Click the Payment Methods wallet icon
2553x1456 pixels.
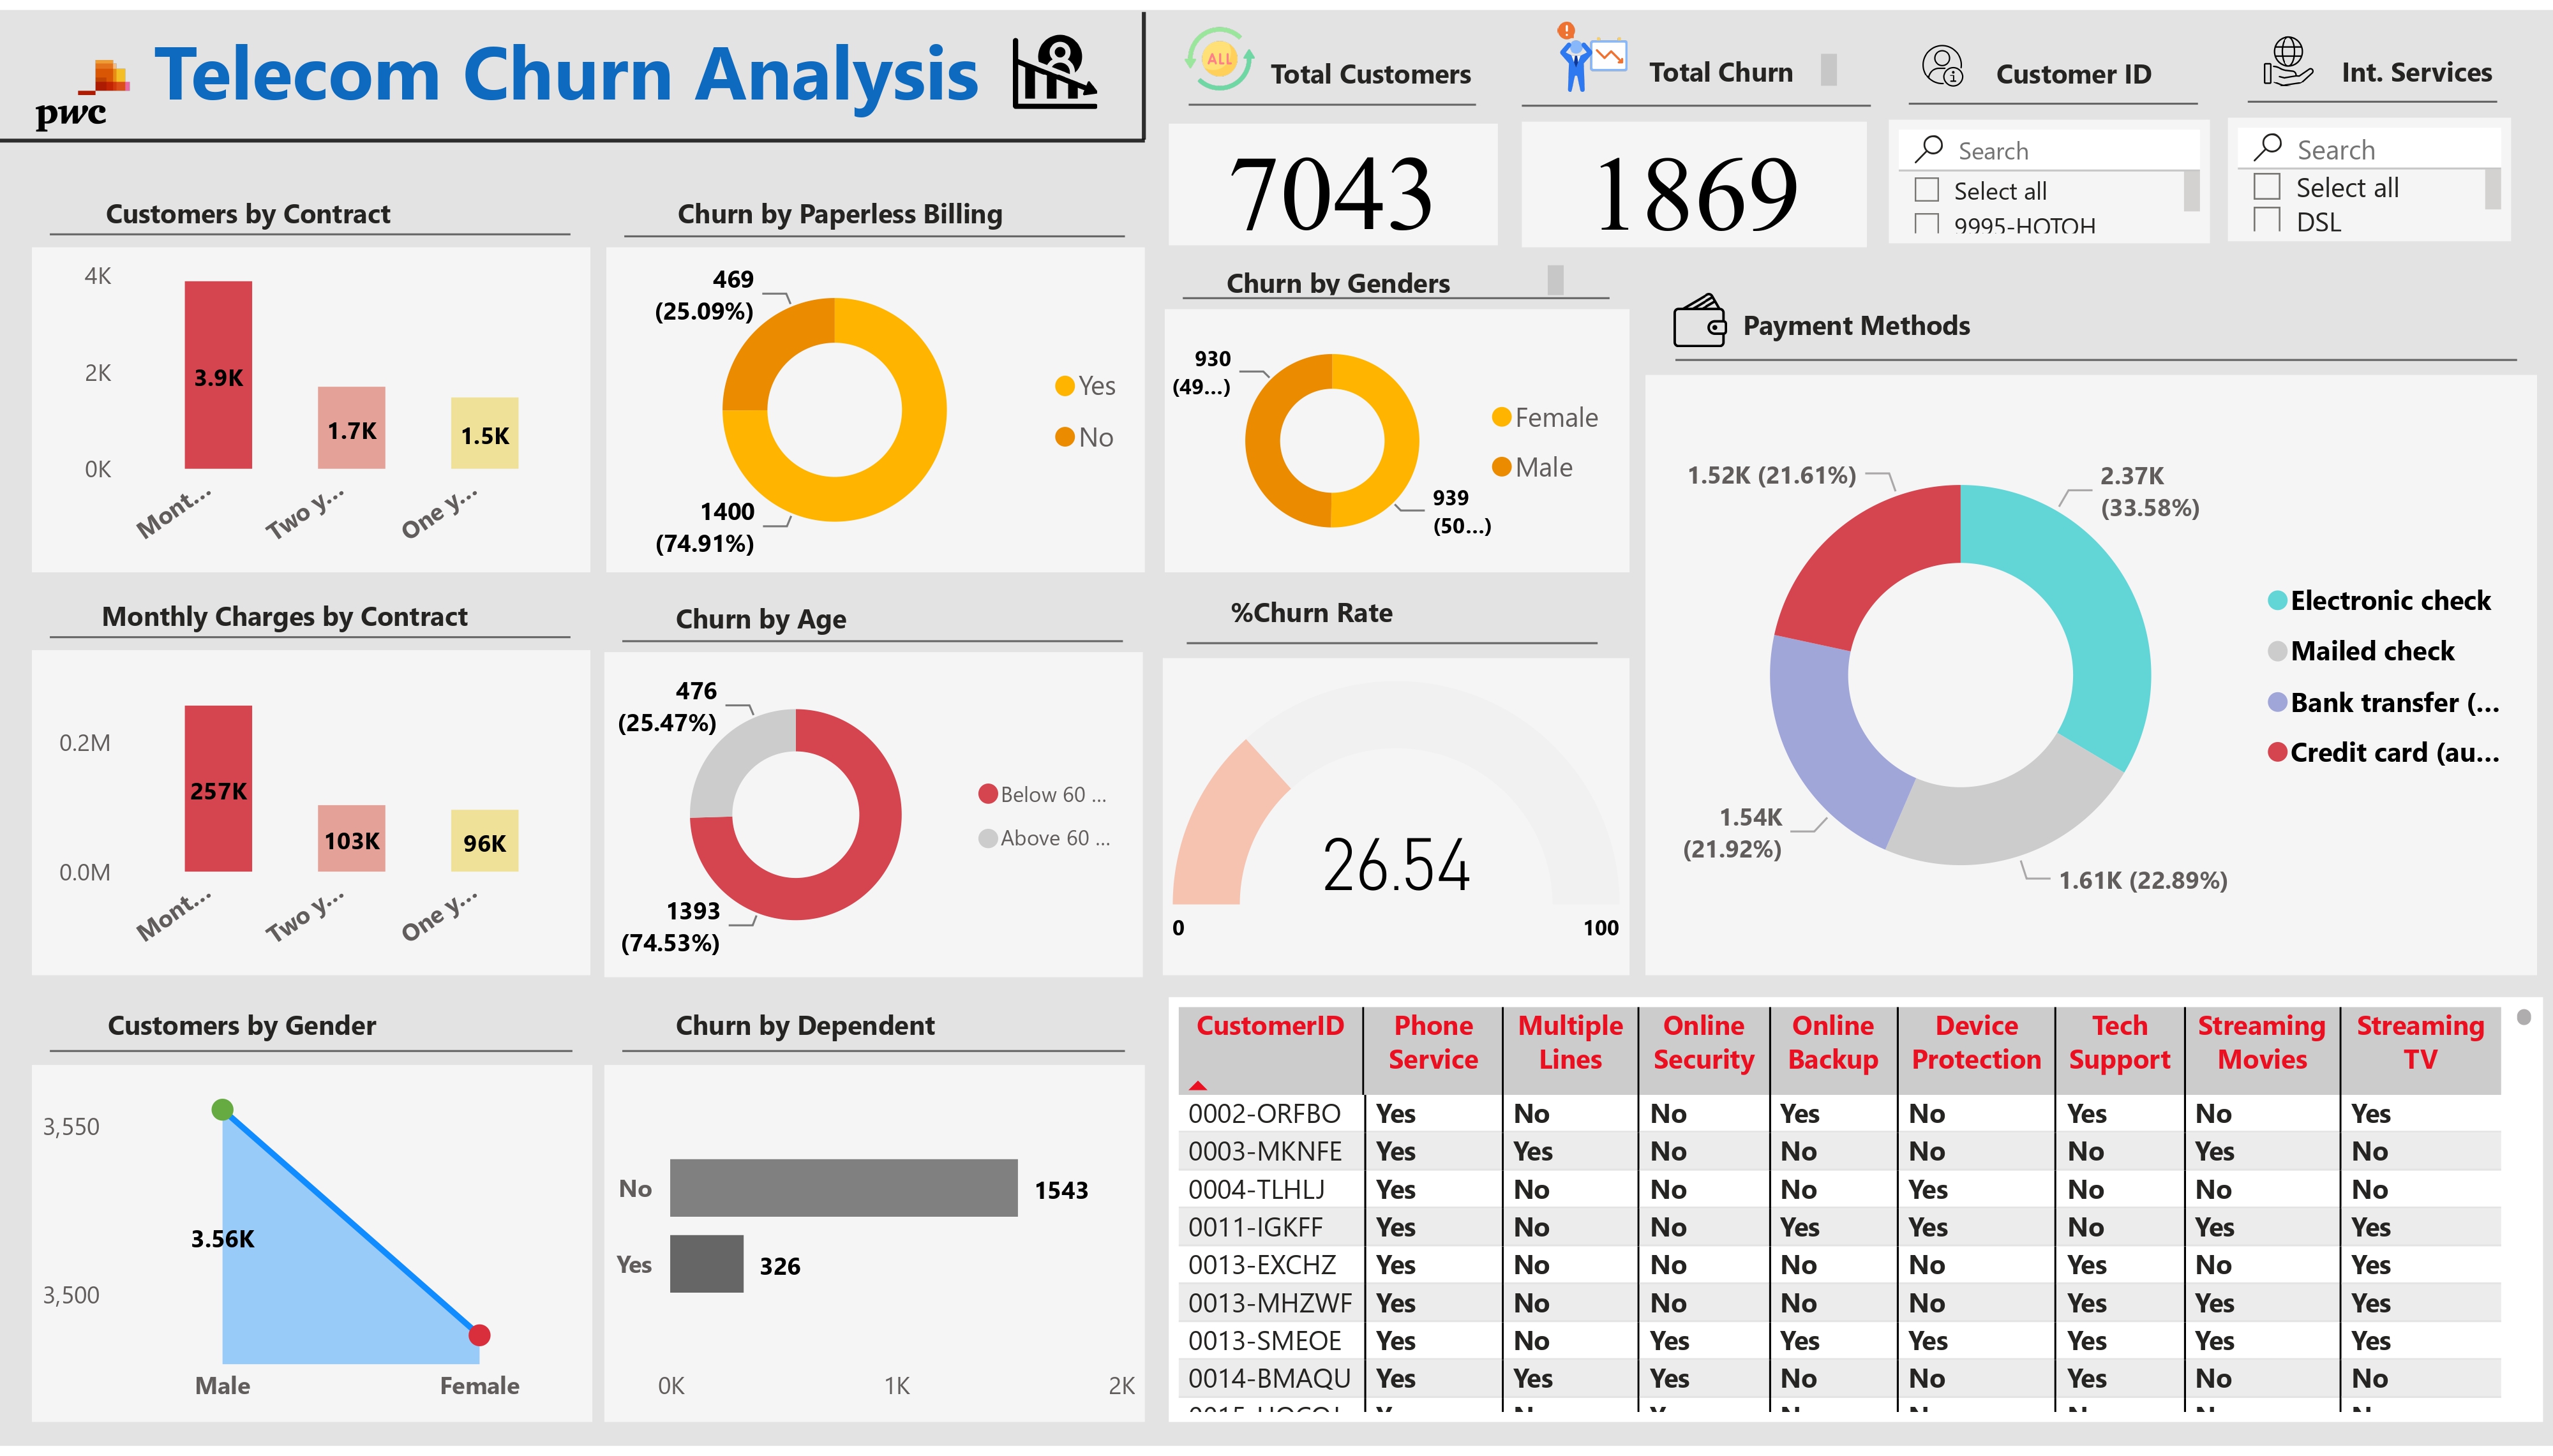click(x=1699, y=322)
